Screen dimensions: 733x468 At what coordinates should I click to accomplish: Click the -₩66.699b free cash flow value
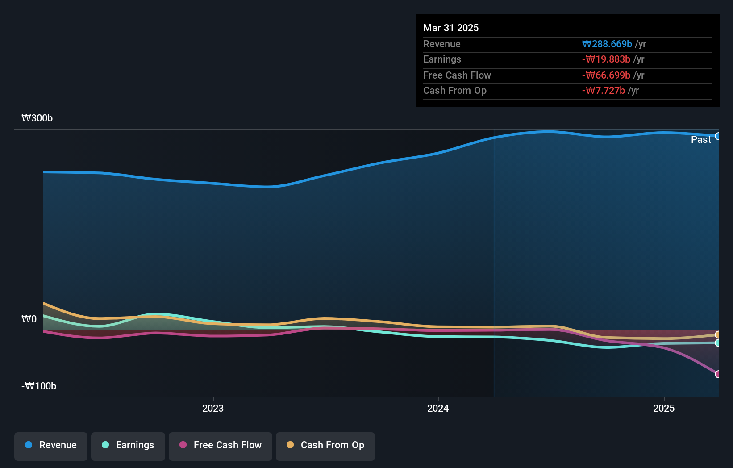[606, 75]
